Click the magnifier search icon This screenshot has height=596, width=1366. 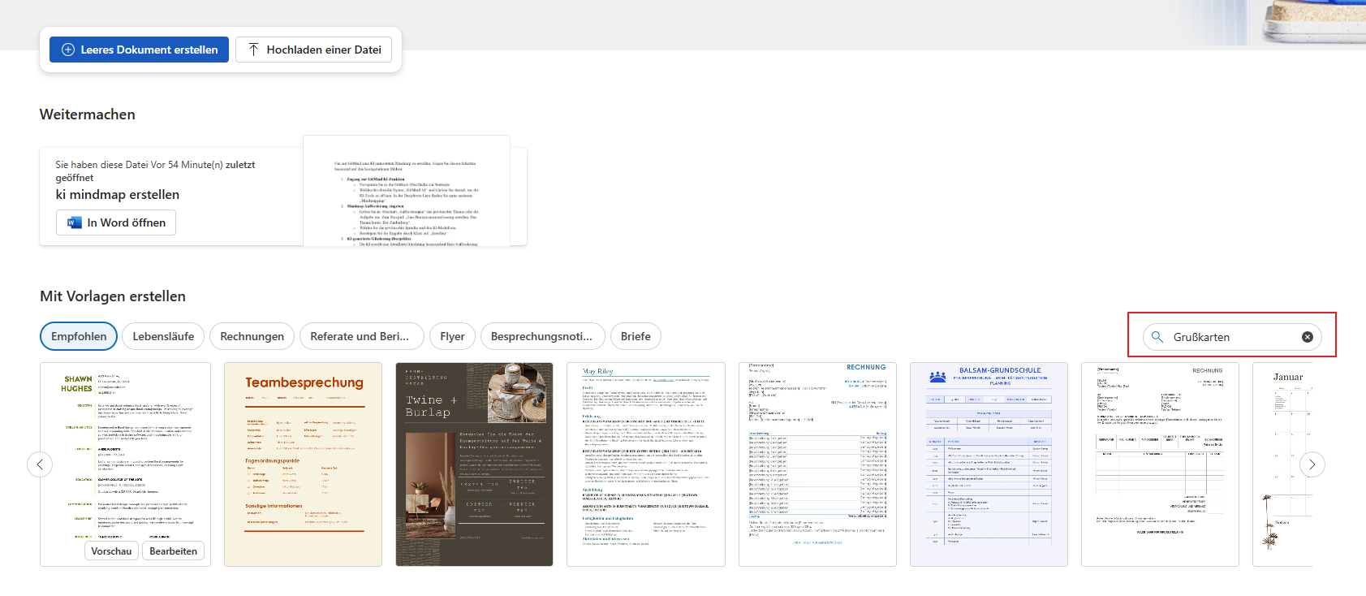pyautogui.click(x=1157, y=337)
